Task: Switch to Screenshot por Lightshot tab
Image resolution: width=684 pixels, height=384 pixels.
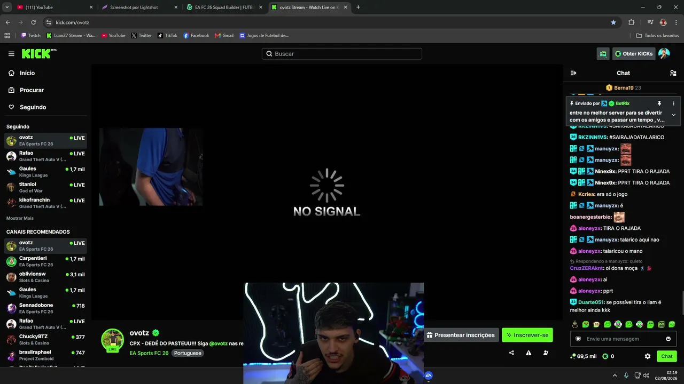Action: (139, 7)
